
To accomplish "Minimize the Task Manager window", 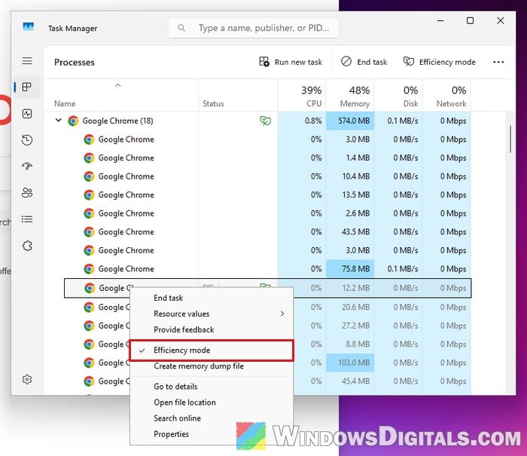I will 440,21.
